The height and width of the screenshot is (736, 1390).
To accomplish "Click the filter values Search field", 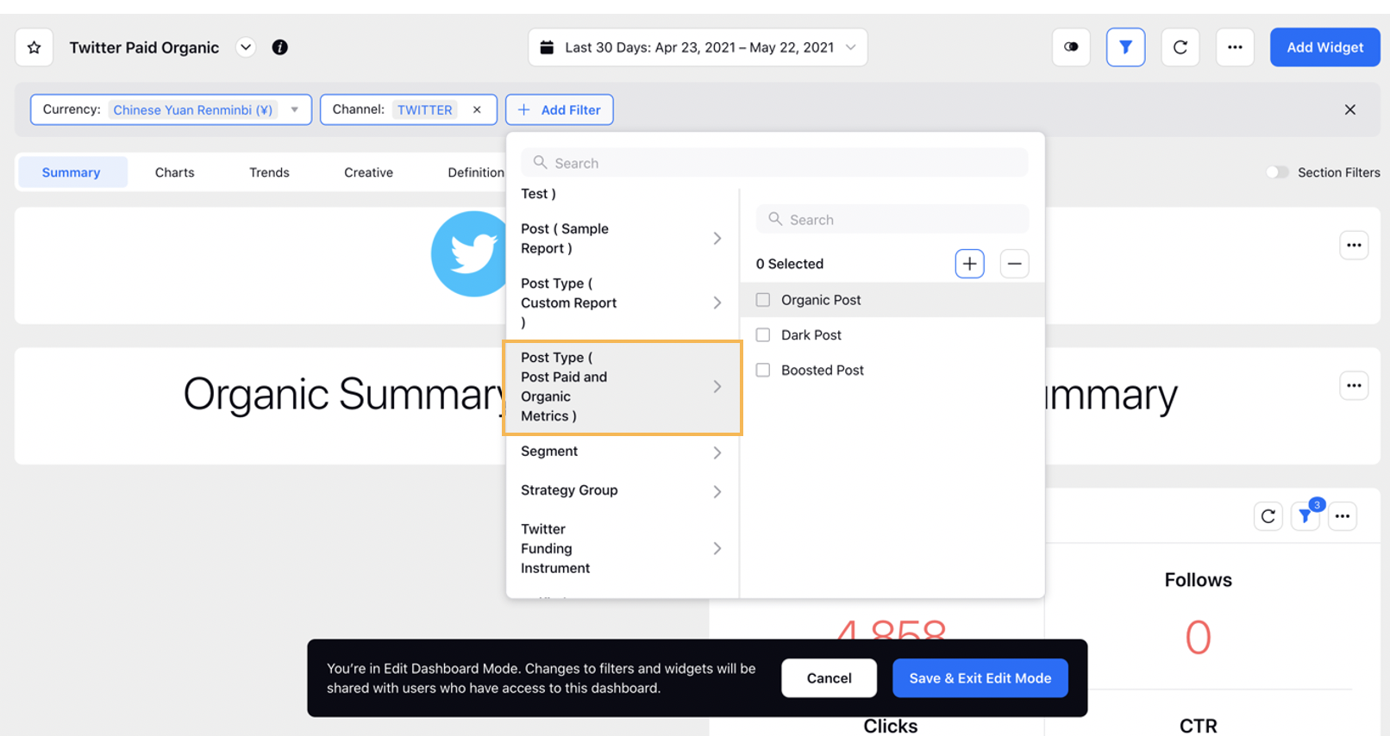I will click(x=892, y=220).
